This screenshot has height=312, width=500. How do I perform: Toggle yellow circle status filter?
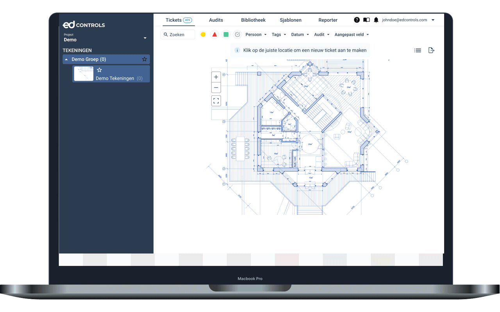pos(203,34)
